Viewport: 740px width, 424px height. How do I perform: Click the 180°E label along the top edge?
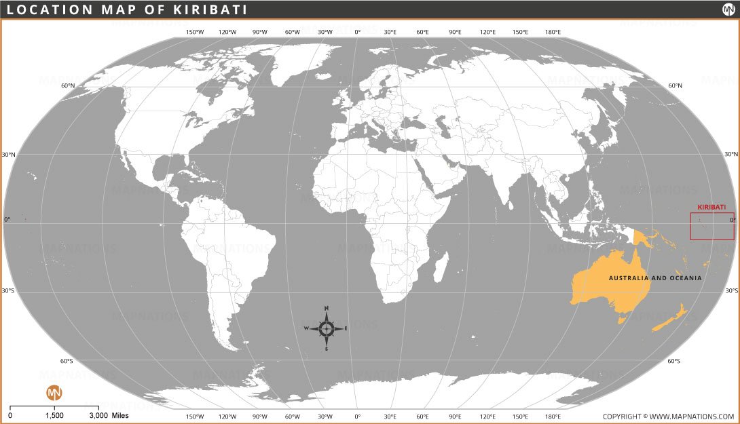[553, 32]
